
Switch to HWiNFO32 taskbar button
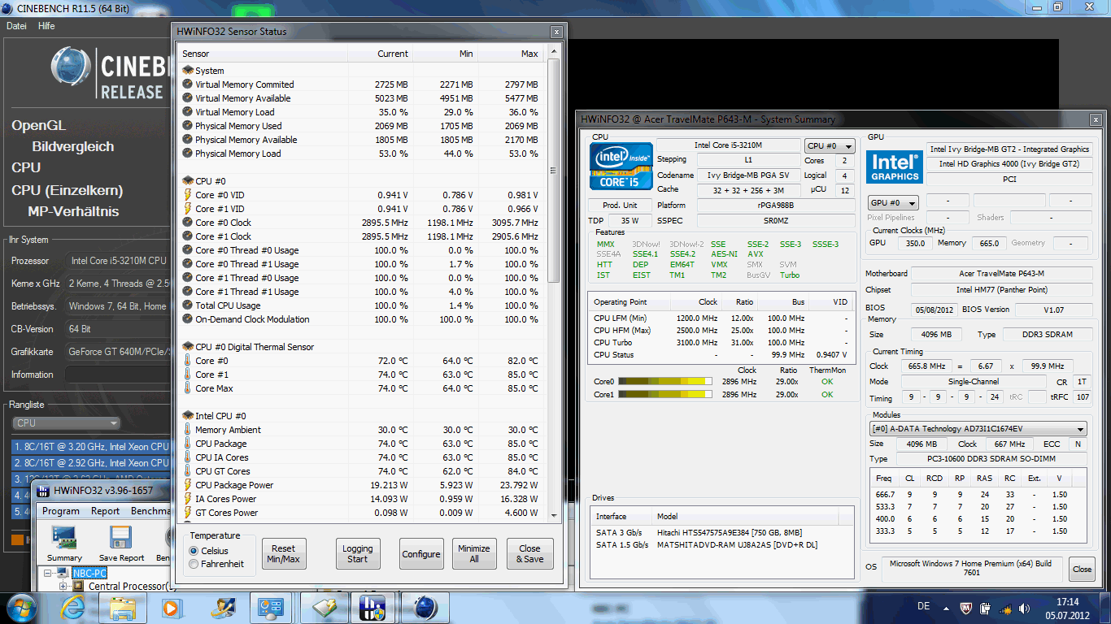coord(373,608)
